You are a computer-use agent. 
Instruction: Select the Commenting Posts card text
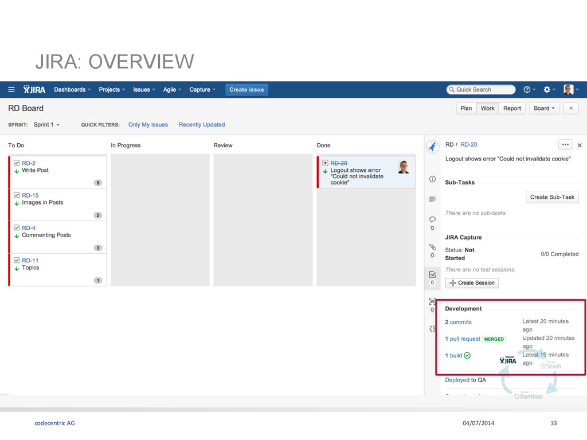(x=46, y=235)
